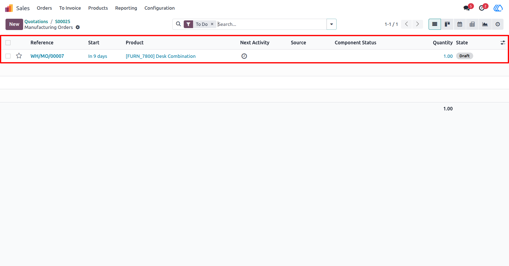
Task: Go to Quotations breadcrumb
Action: tap(36, 21)
